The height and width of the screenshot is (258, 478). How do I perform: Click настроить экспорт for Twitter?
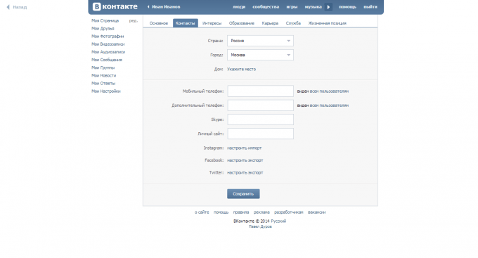tap(245, 173)
